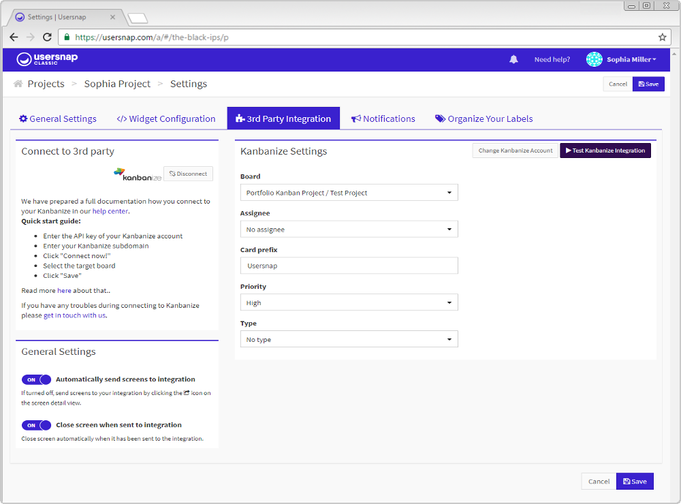Click the 'Click "Connect now!"' list item

(x=77, y=256)
